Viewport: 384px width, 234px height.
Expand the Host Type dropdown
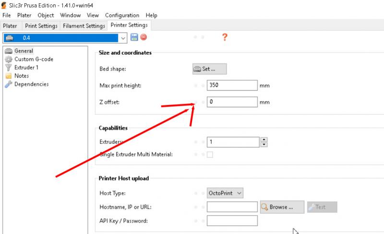click(225, 193)
